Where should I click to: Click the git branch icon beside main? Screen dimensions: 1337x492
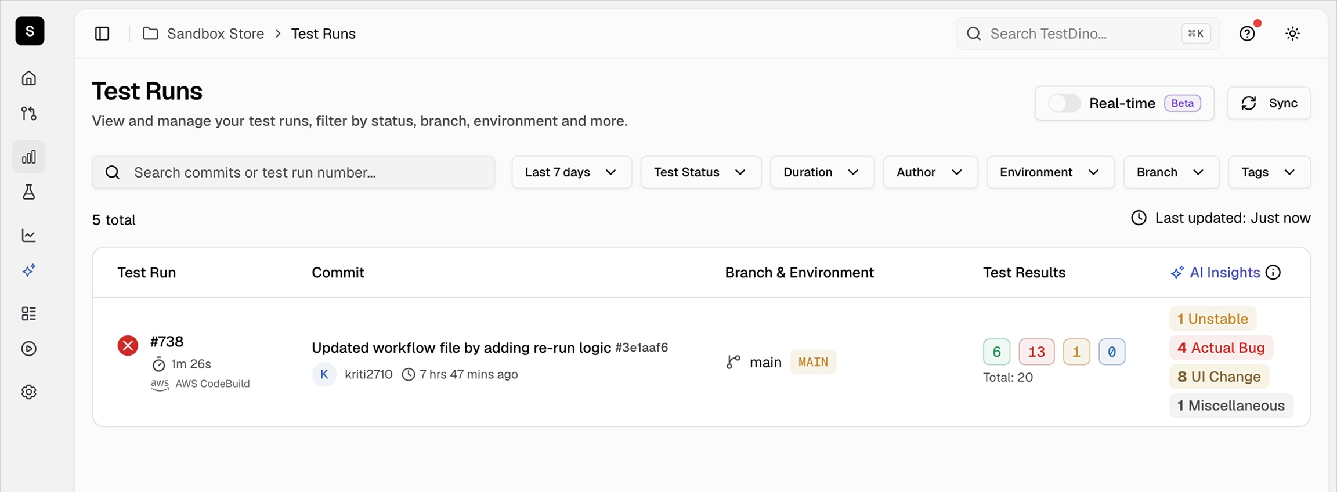click(733, 362)
